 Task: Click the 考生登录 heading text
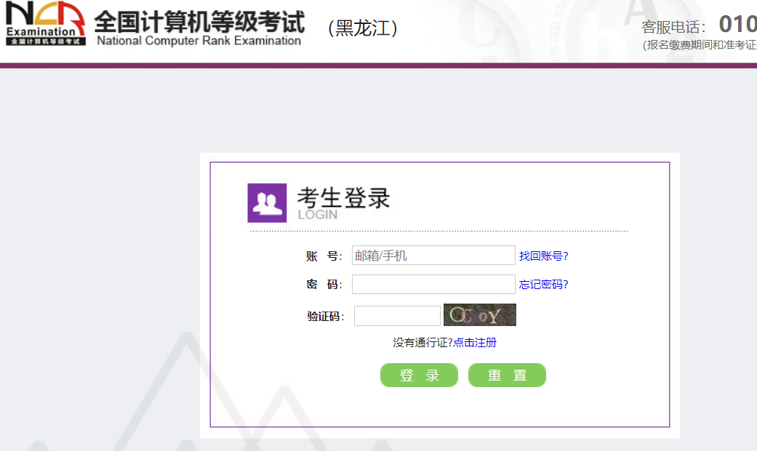pos(343,198)
